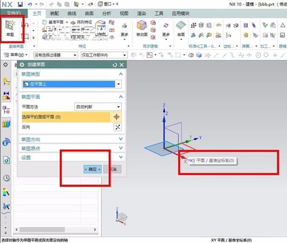
Task: Click the 基准平面 datum plane tool
Action: (x=53, y=22)
